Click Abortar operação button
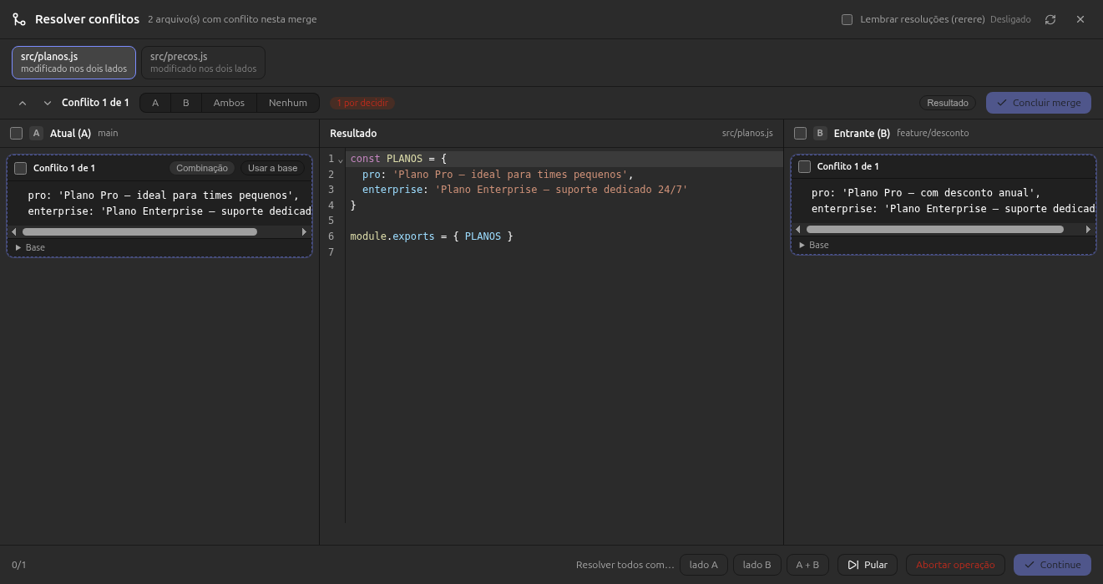The image size is (1103, 584). pos(956,565)
